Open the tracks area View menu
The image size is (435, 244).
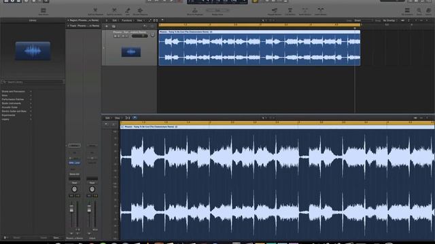click(140, 20)
